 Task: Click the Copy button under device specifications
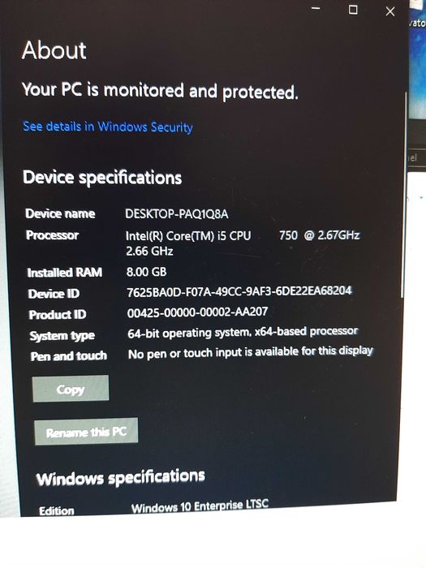pyautogui.click(x=71, y=389)
